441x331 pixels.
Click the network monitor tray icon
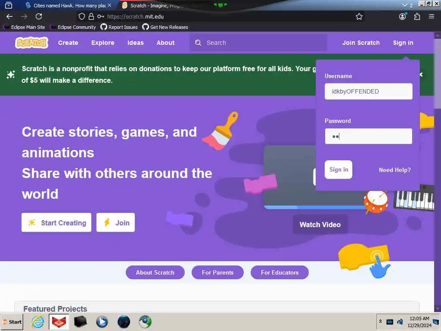(390, 322)
